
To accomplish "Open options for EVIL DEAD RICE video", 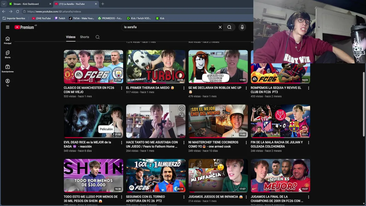I will click(x=122, y=142).
